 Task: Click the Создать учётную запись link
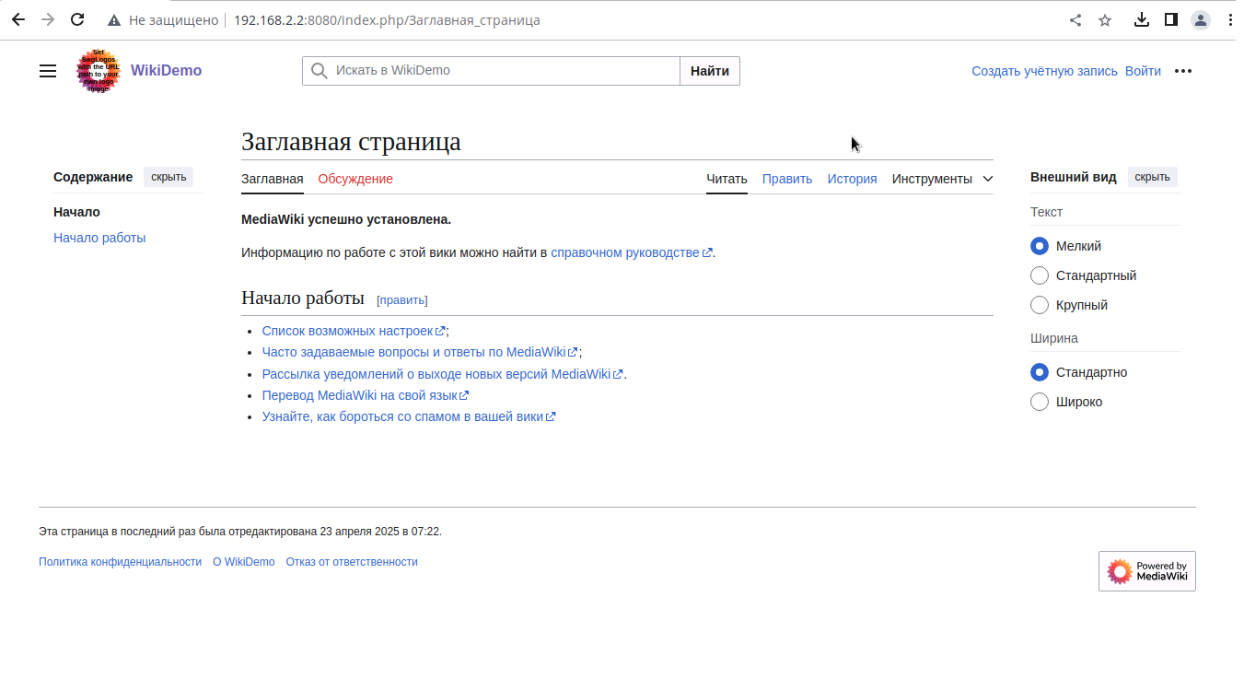click(x=1044, y=71)
